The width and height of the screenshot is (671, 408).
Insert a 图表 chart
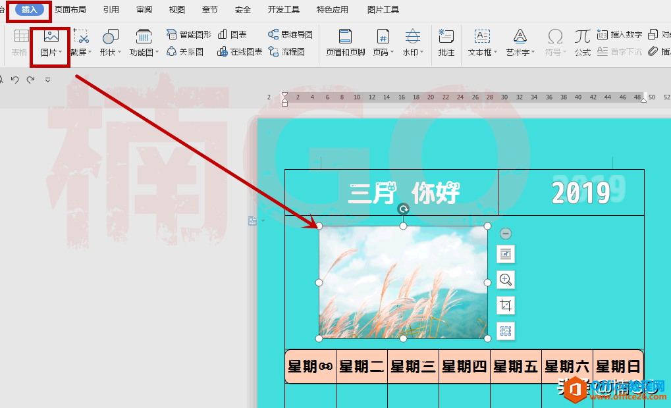coord(232,35)
